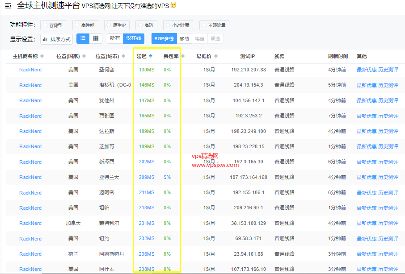Click the 209MS latency value
This screenshot has height=274, width=405.
click(x=147, y=177)
